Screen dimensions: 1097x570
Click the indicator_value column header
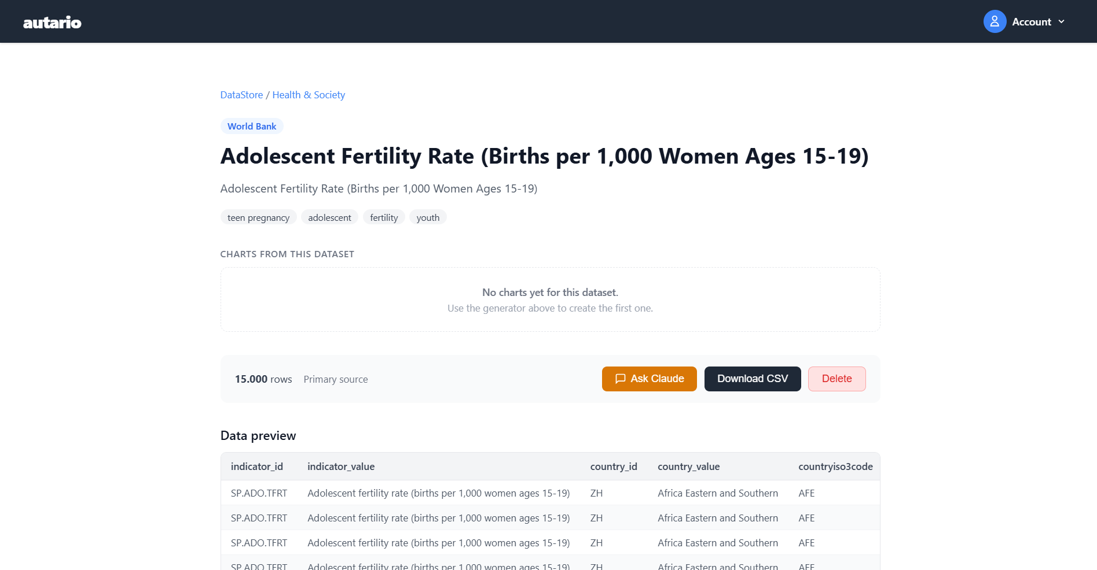click(x=341, y=467)
